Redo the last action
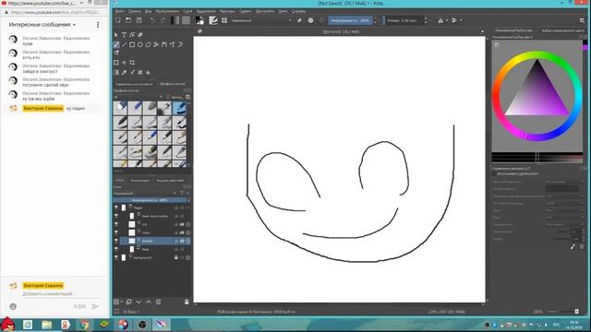 163,20
